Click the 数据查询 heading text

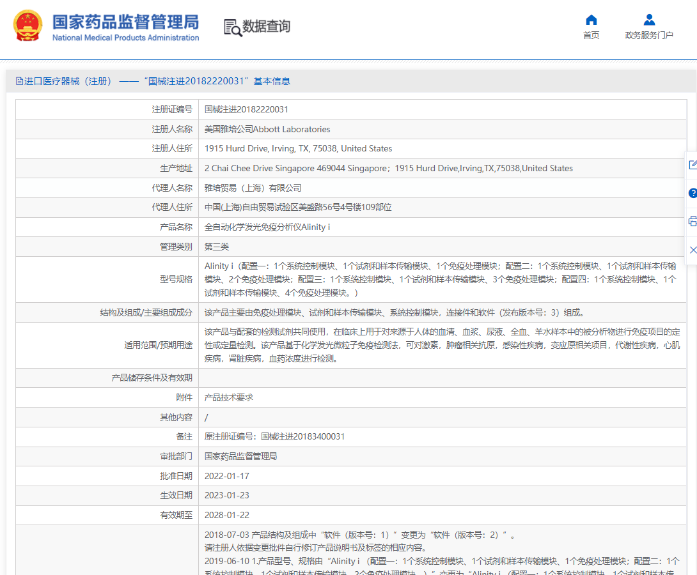[x=266, y=26]
